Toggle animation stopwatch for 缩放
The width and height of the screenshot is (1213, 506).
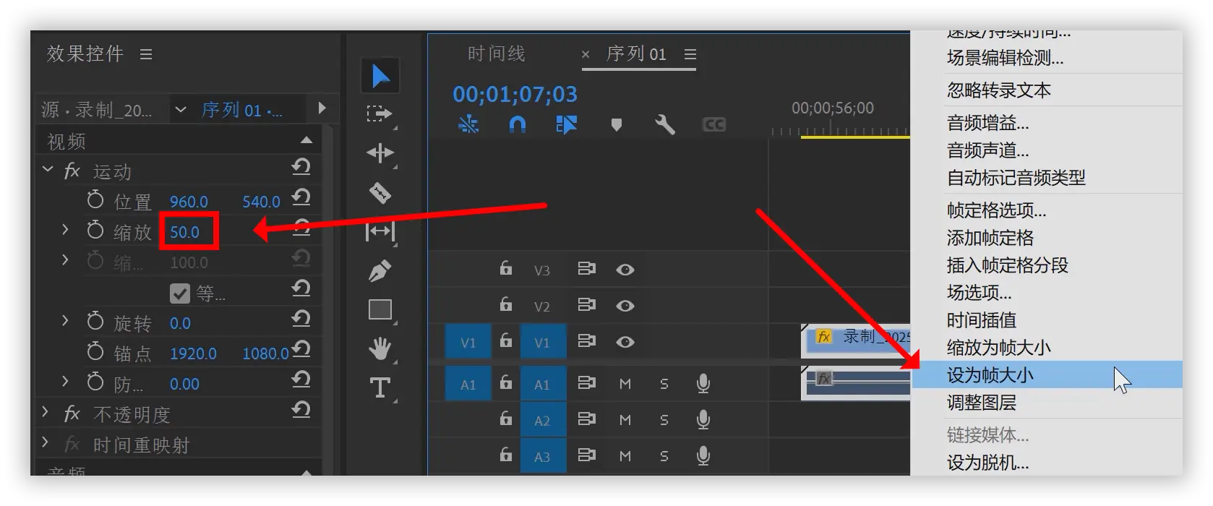pos(95,230)
